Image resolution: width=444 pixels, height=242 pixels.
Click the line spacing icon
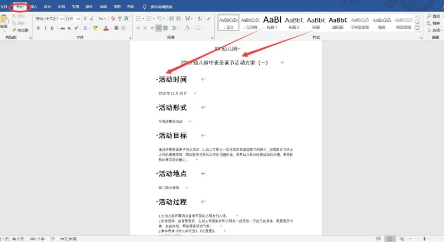pos(174,28)
